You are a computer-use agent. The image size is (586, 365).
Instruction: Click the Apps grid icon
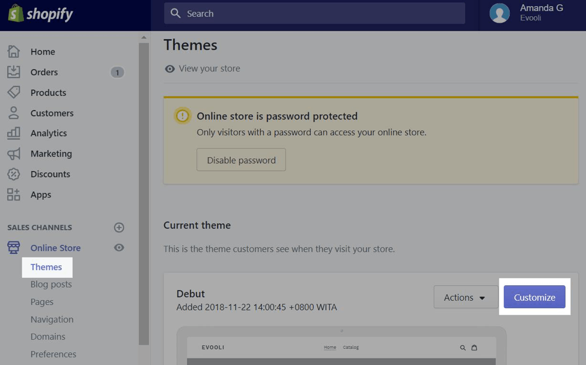(x=13, y=195)
